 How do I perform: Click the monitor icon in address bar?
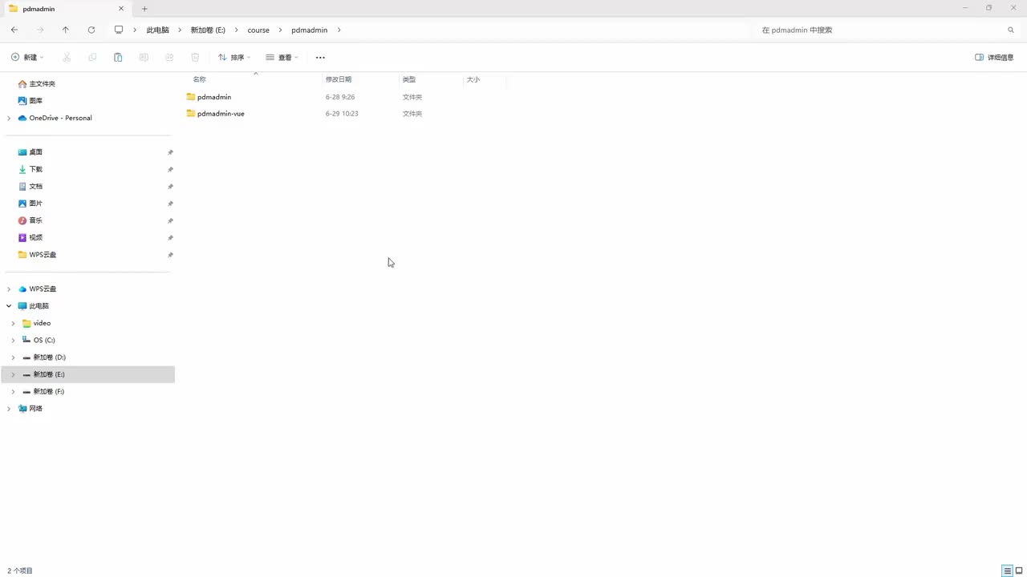[119, 30]
